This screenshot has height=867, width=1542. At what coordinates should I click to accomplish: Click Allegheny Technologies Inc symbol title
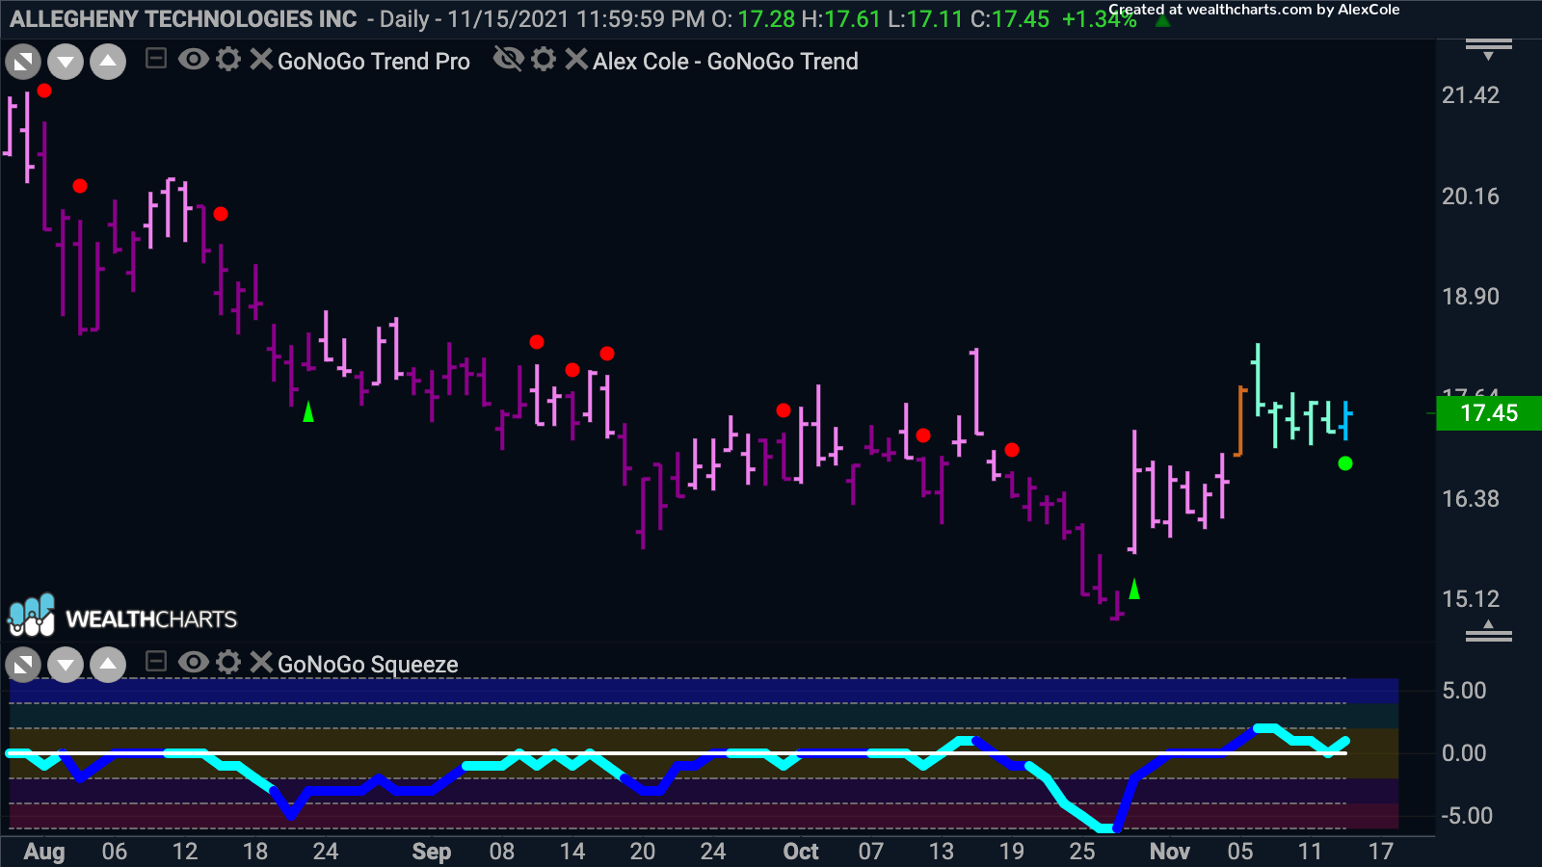click(x=183, y=19)
